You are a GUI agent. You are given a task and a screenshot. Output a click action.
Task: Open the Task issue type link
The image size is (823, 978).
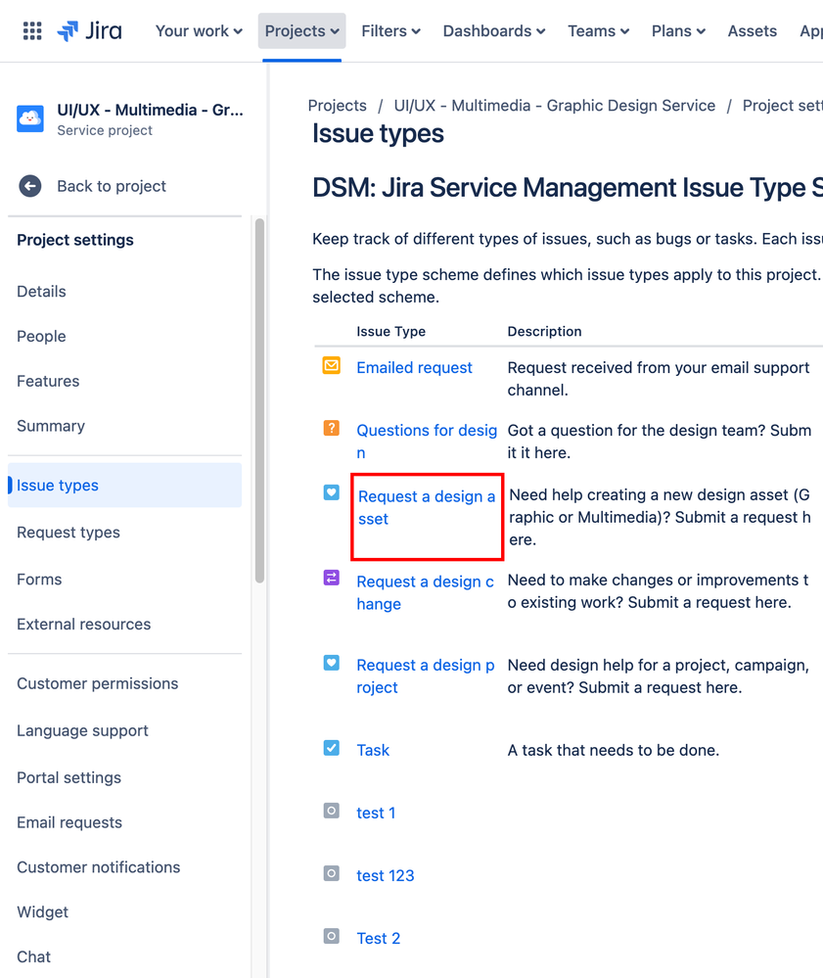(373, 750)
